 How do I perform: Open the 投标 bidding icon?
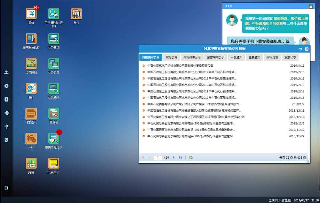[x=31, y=89]
